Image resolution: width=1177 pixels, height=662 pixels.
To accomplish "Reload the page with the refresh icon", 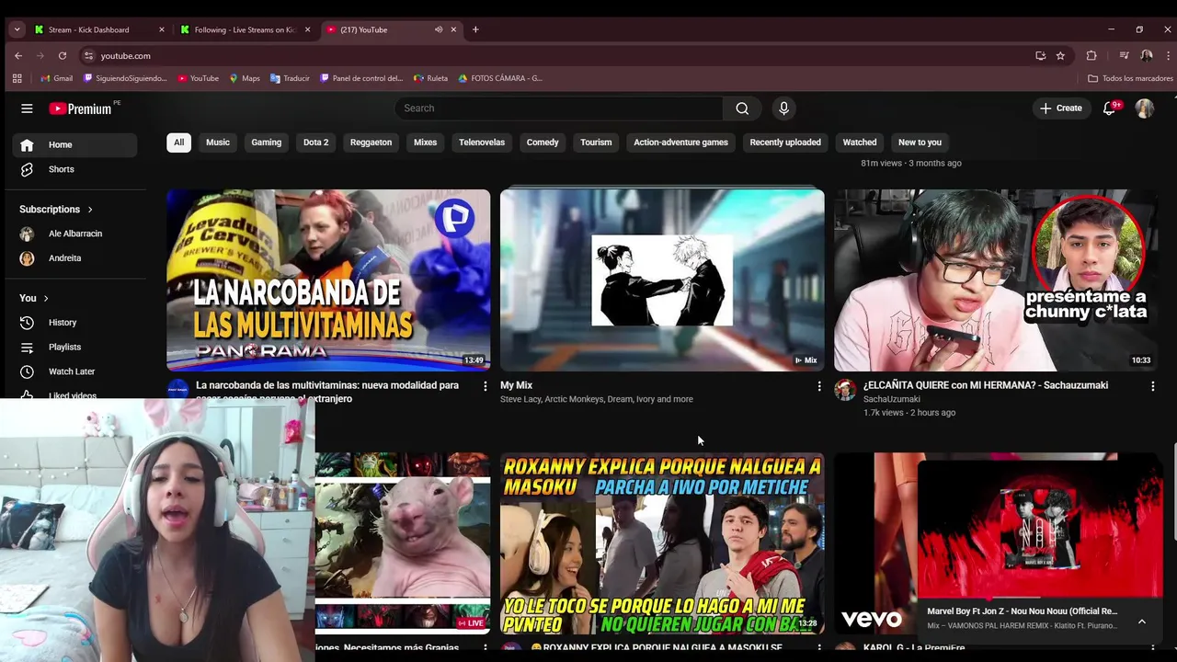I will [x=63, y=55].
